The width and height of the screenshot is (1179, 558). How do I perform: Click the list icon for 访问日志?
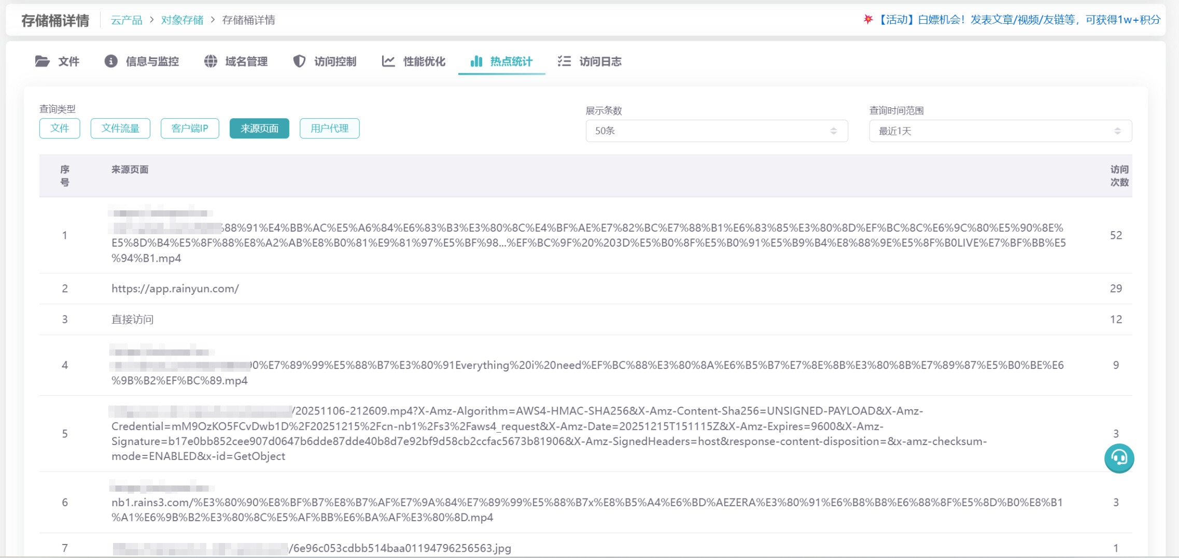[x=564, y=62]
